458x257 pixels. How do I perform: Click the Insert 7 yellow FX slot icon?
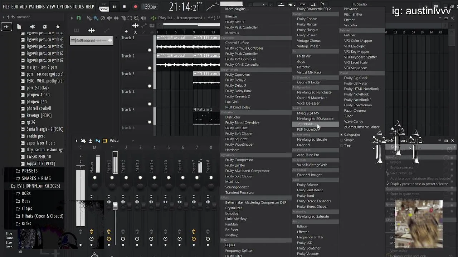194,232
